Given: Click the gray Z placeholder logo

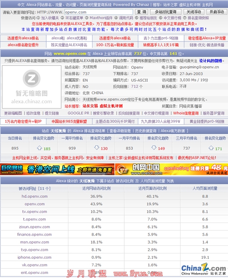Looking at the screenshot, I should pos(32,78).
